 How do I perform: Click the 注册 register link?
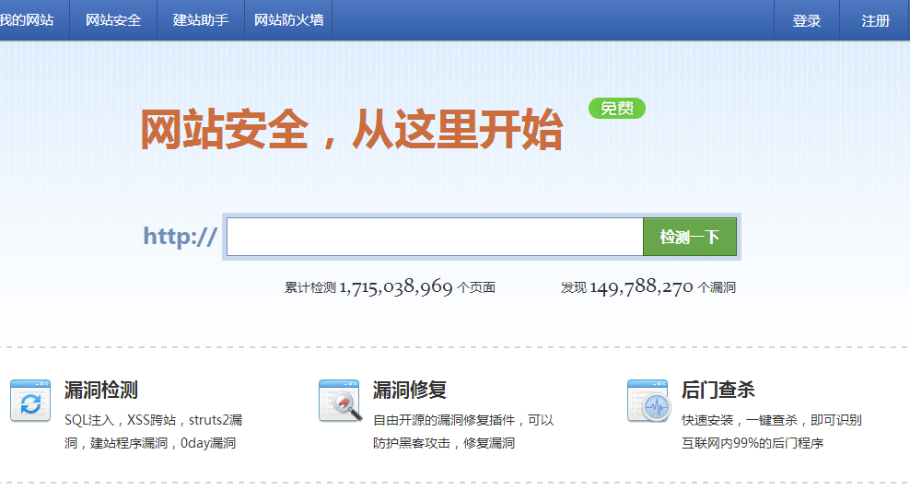pyautogui.click(x=875, y=20)
